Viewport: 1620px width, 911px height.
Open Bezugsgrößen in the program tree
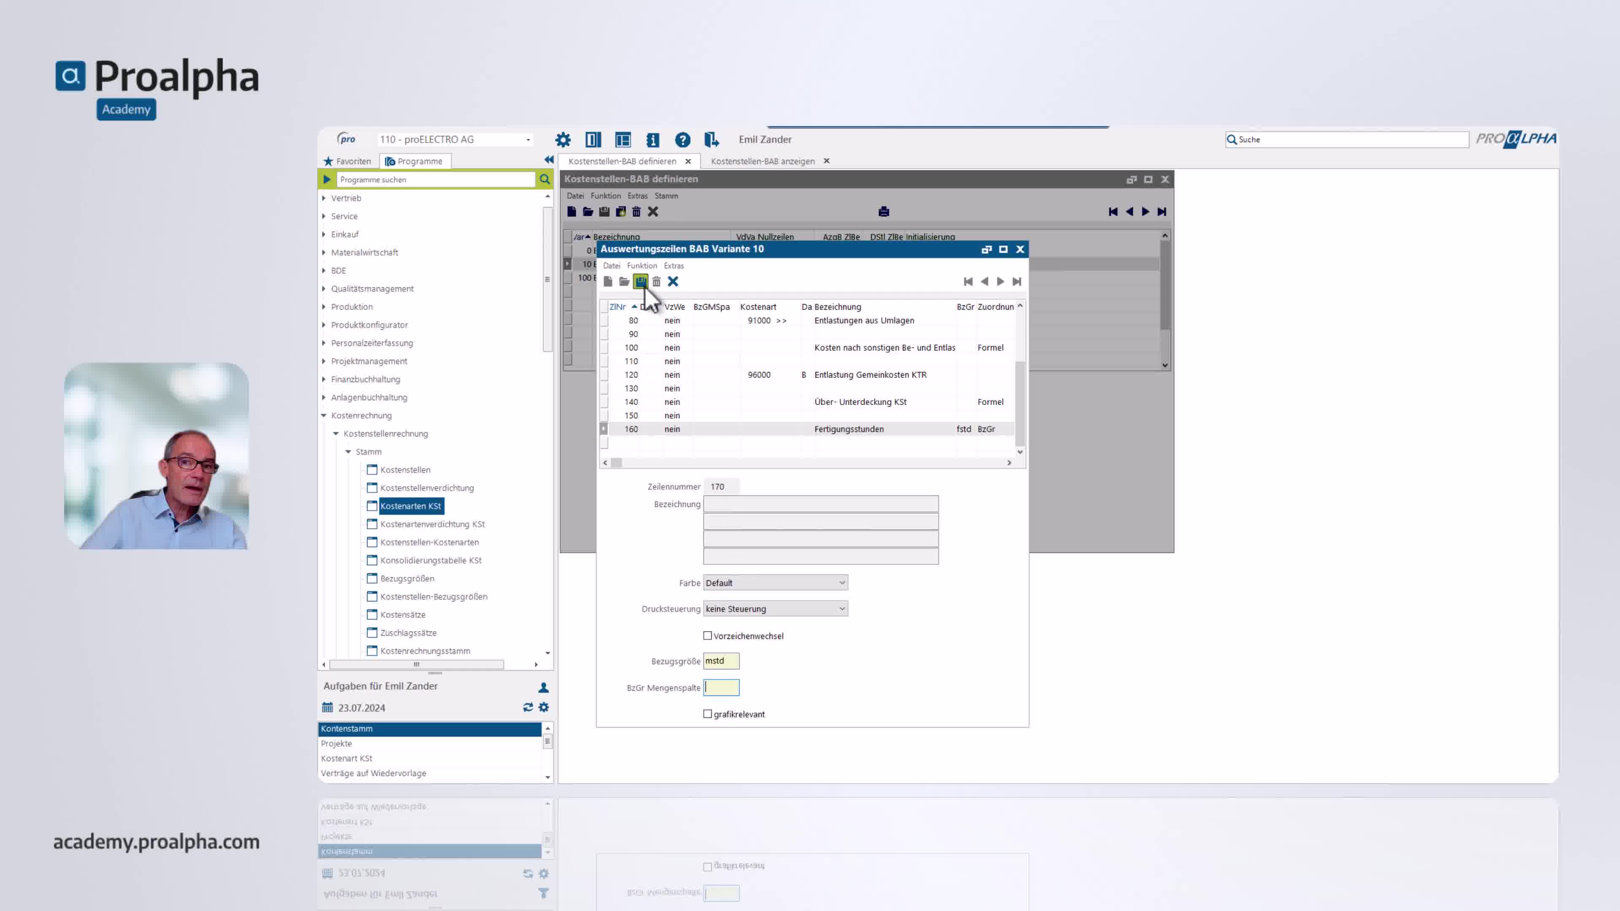(x=407, y=578)
